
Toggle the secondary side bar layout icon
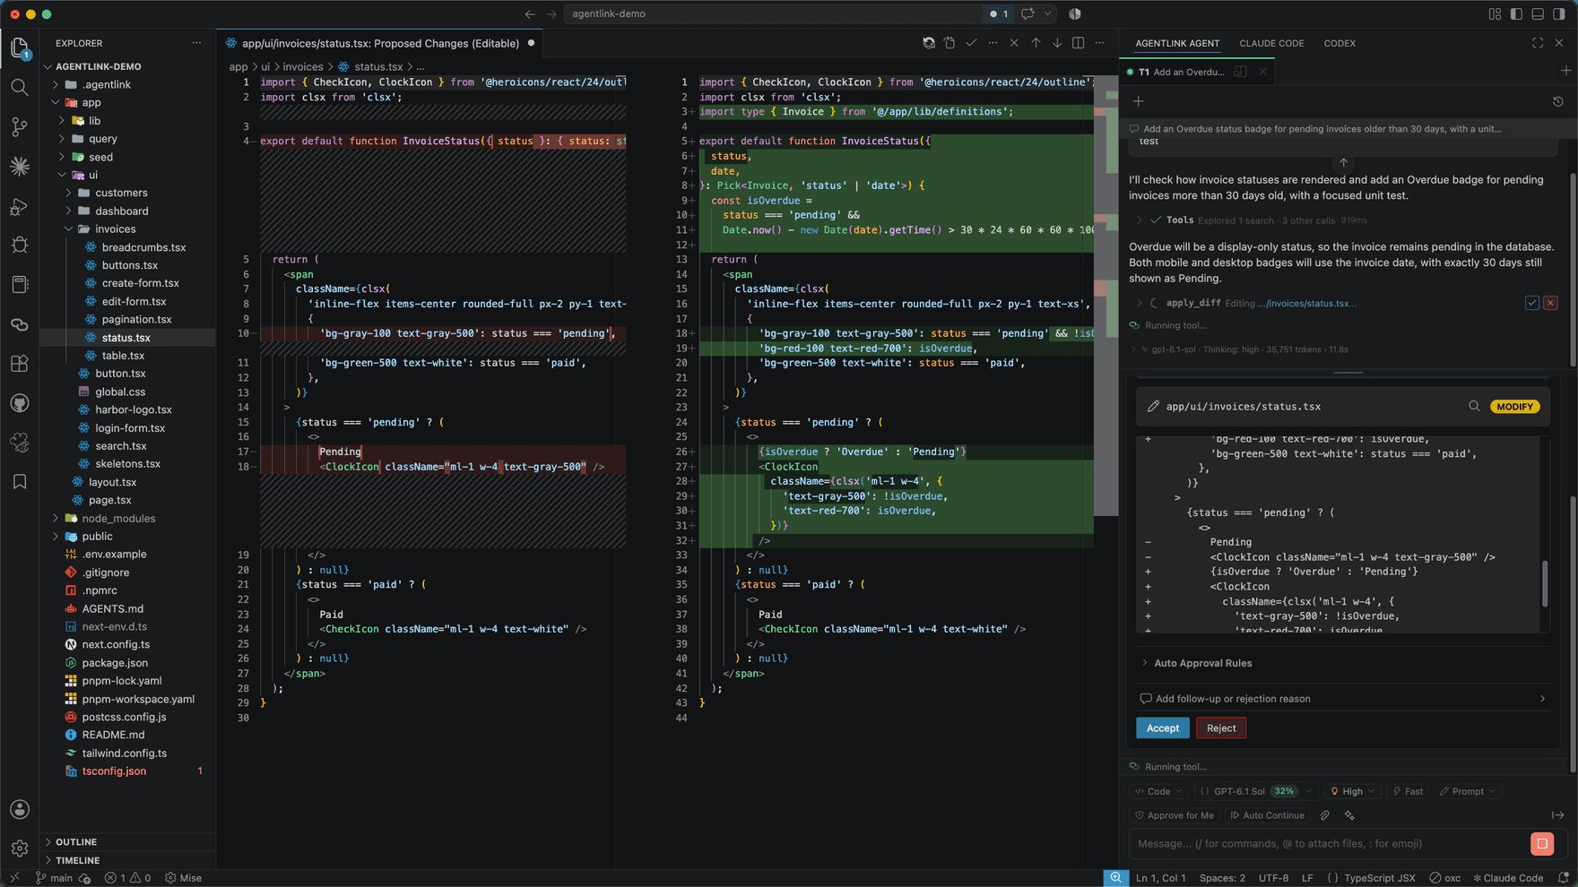tap(1559, 14)
